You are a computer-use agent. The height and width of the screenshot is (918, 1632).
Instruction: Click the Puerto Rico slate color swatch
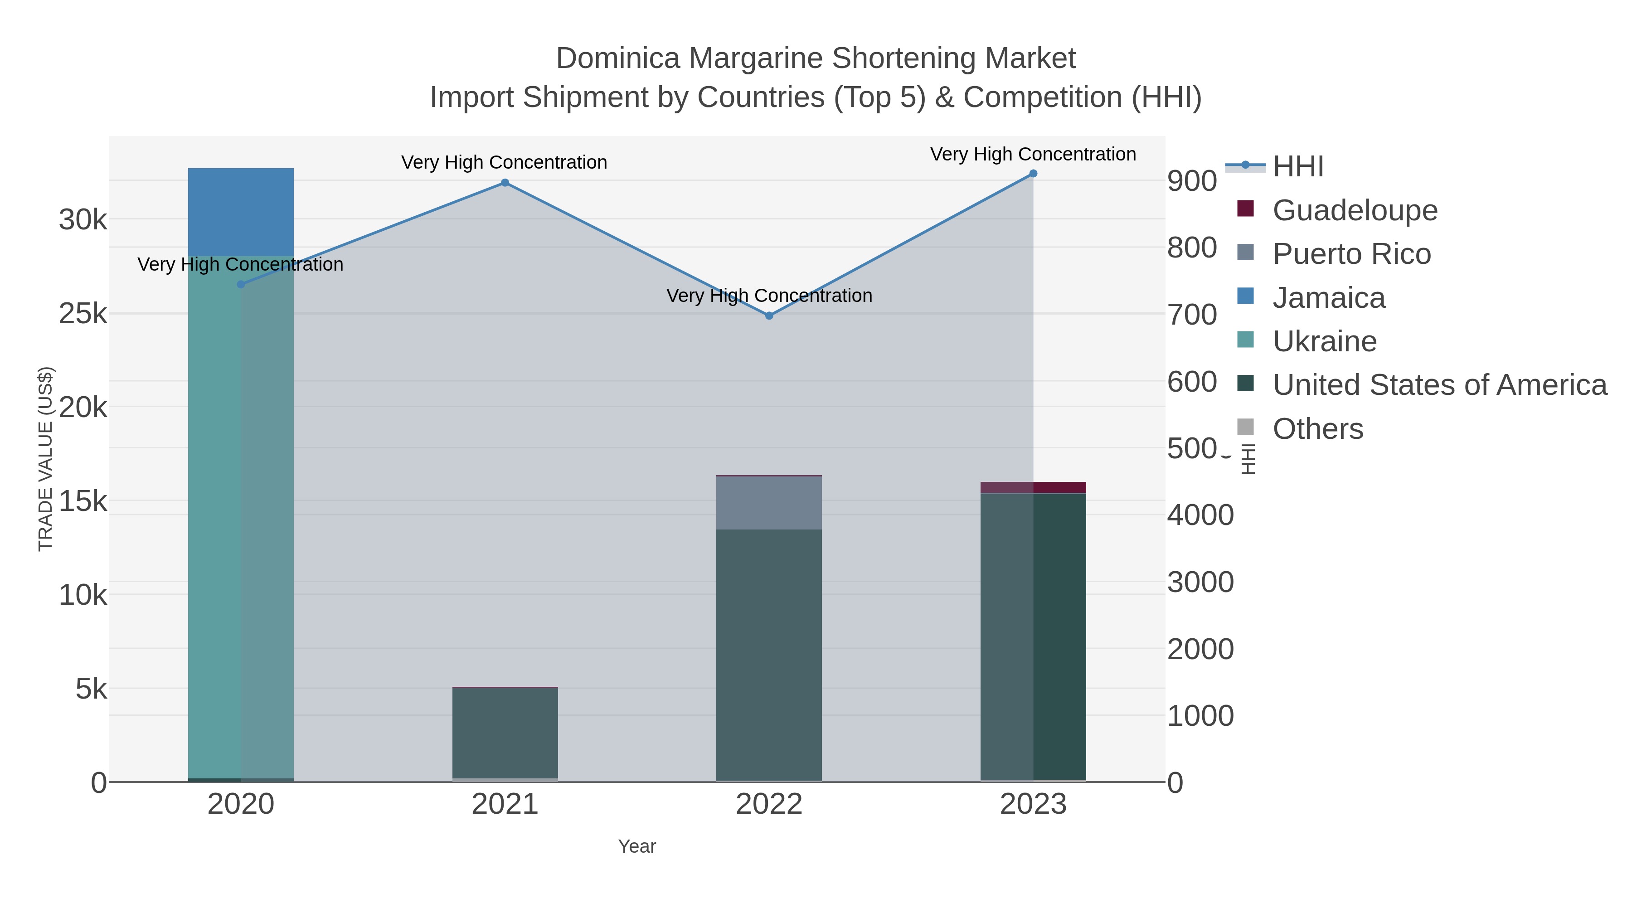click(1246, 252)
